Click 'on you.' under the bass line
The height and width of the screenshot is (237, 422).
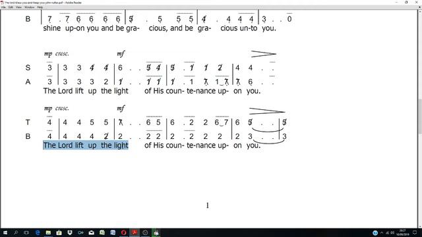pos(247,145)
